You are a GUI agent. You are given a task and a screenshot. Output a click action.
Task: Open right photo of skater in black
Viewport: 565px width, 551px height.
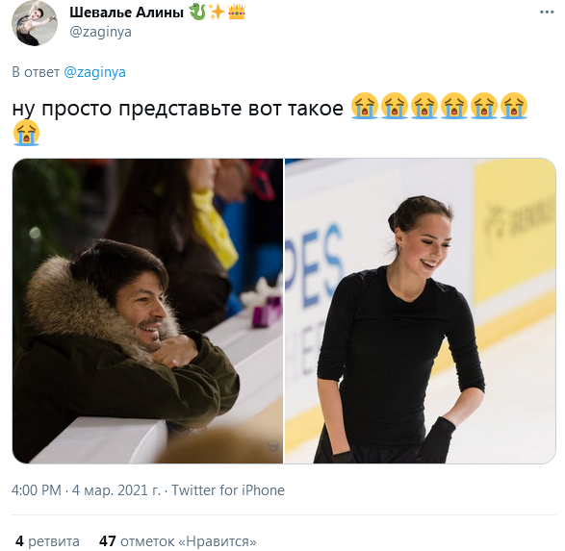click(x=421, y=311)
